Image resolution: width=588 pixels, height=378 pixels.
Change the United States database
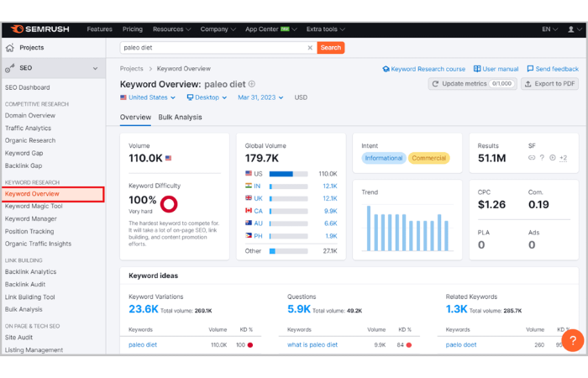tap(148, 97)
